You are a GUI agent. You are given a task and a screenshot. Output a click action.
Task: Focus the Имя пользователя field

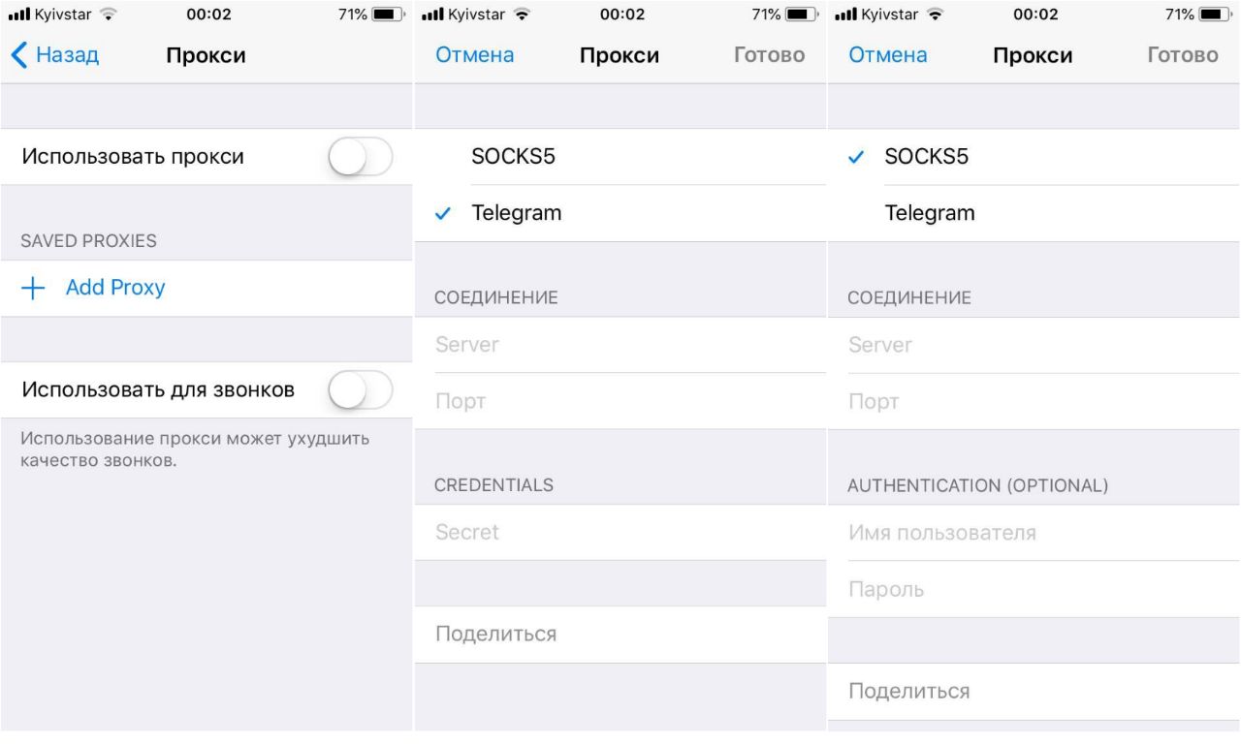click(x=1034, y=533)
